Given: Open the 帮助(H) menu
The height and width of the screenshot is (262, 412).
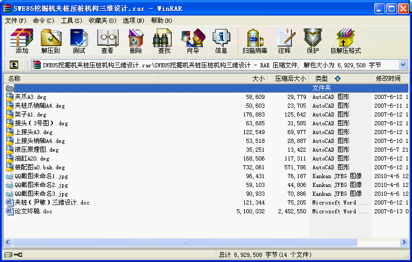Looking at the screenshot, I should pos(161,21).
